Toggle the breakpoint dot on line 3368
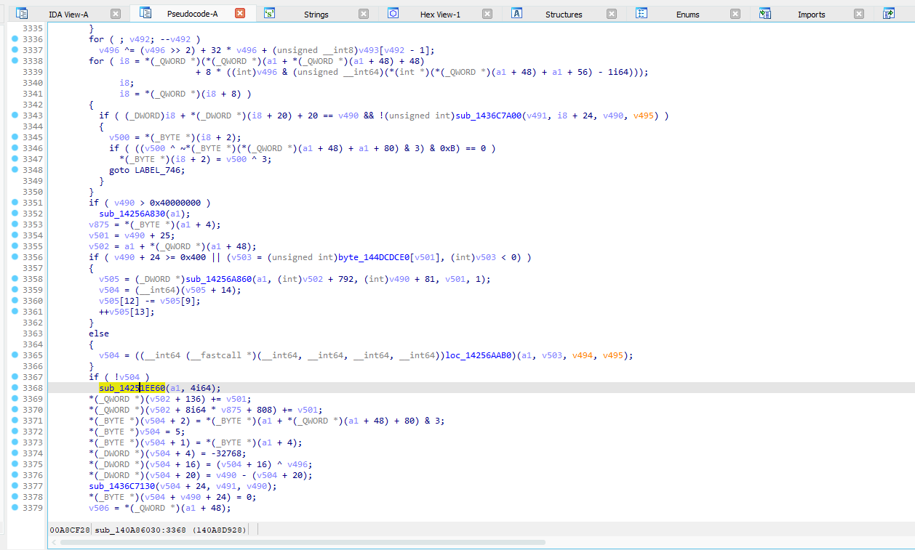 click(x=15, y=388)
